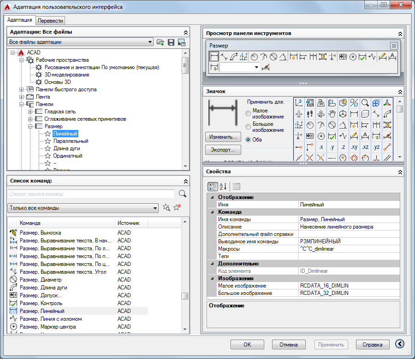Click the Изменить... button
Screen dimensions: 415x359
pyautogui.click(x=223, y=137)
